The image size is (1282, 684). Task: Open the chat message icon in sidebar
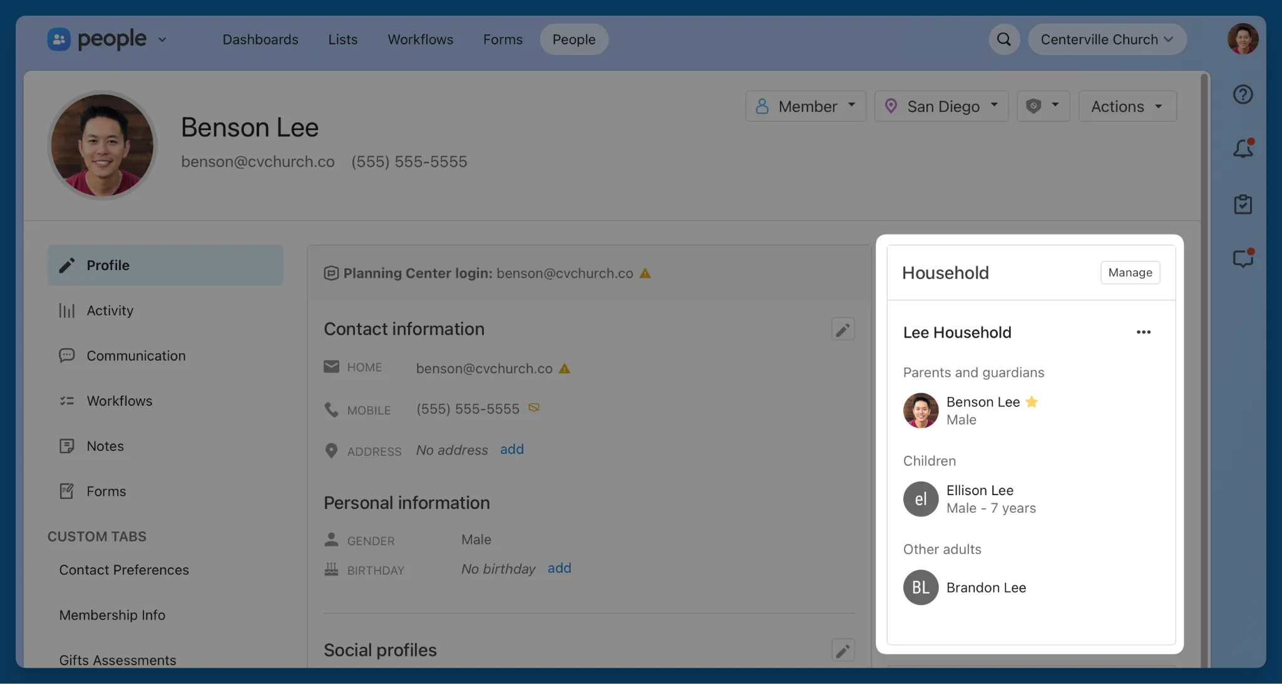pyautogui.click(x=1243, y=258)
